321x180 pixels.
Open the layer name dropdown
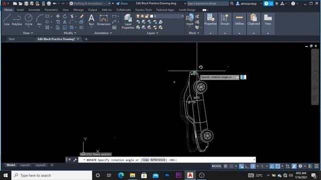[182, 16]
